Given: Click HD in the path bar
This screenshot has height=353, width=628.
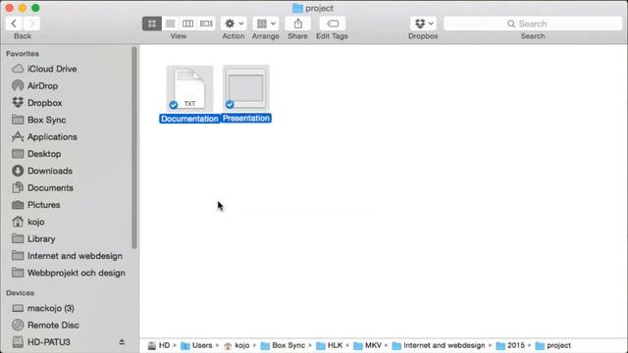Looking at the screenshot, I should pyautogui.click(x=159, y=345).
